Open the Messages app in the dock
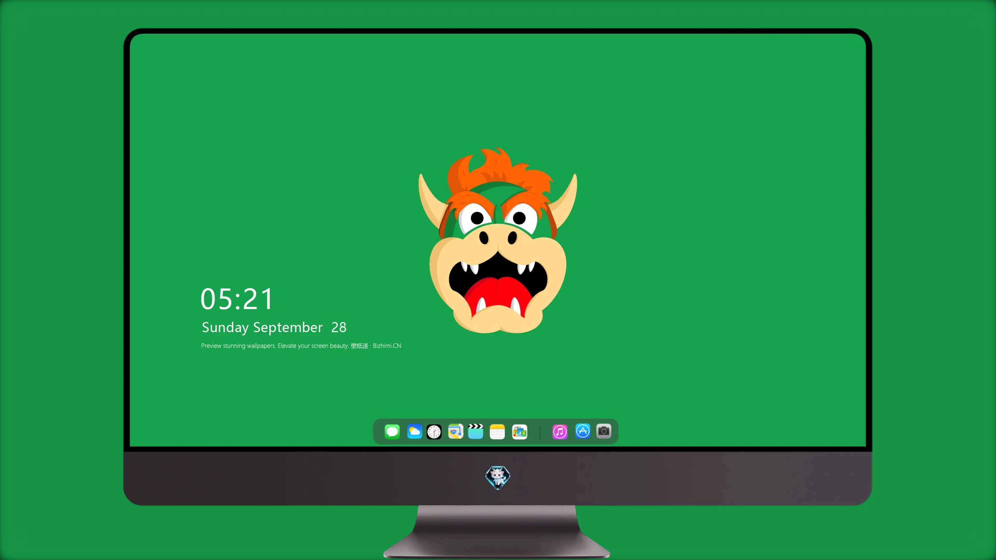This screenshot has width=996, height=560. point(392,432)
